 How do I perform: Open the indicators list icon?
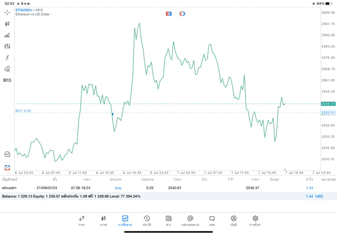tap(7, 35)
